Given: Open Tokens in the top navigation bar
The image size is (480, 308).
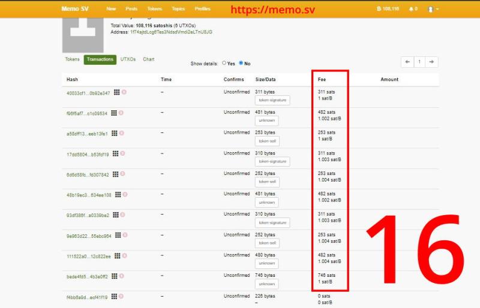Looking at the screenshot, I should pyautogui.click(x=155, y=8).
